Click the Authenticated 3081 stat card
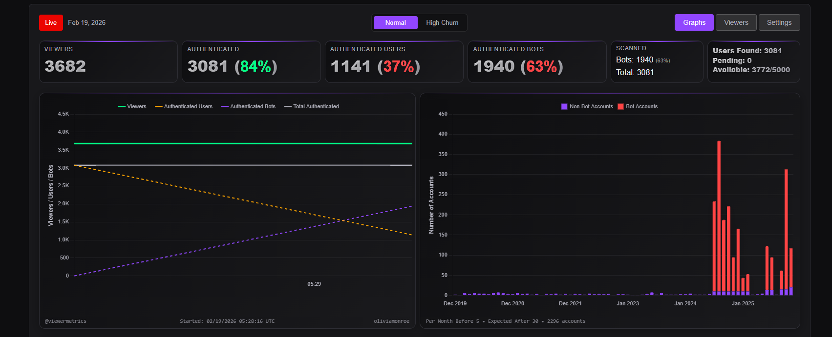Viewport: 832px width, 337px height. coord(251,62)
